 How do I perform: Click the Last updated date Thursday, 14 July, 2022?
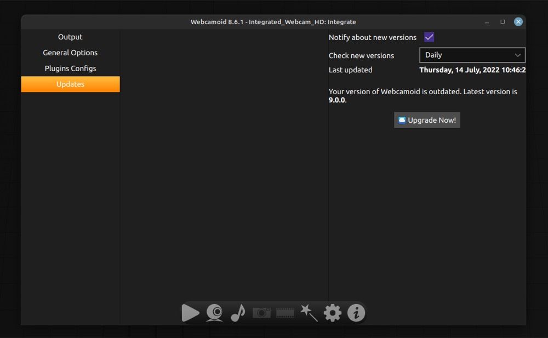click(472, 70)
